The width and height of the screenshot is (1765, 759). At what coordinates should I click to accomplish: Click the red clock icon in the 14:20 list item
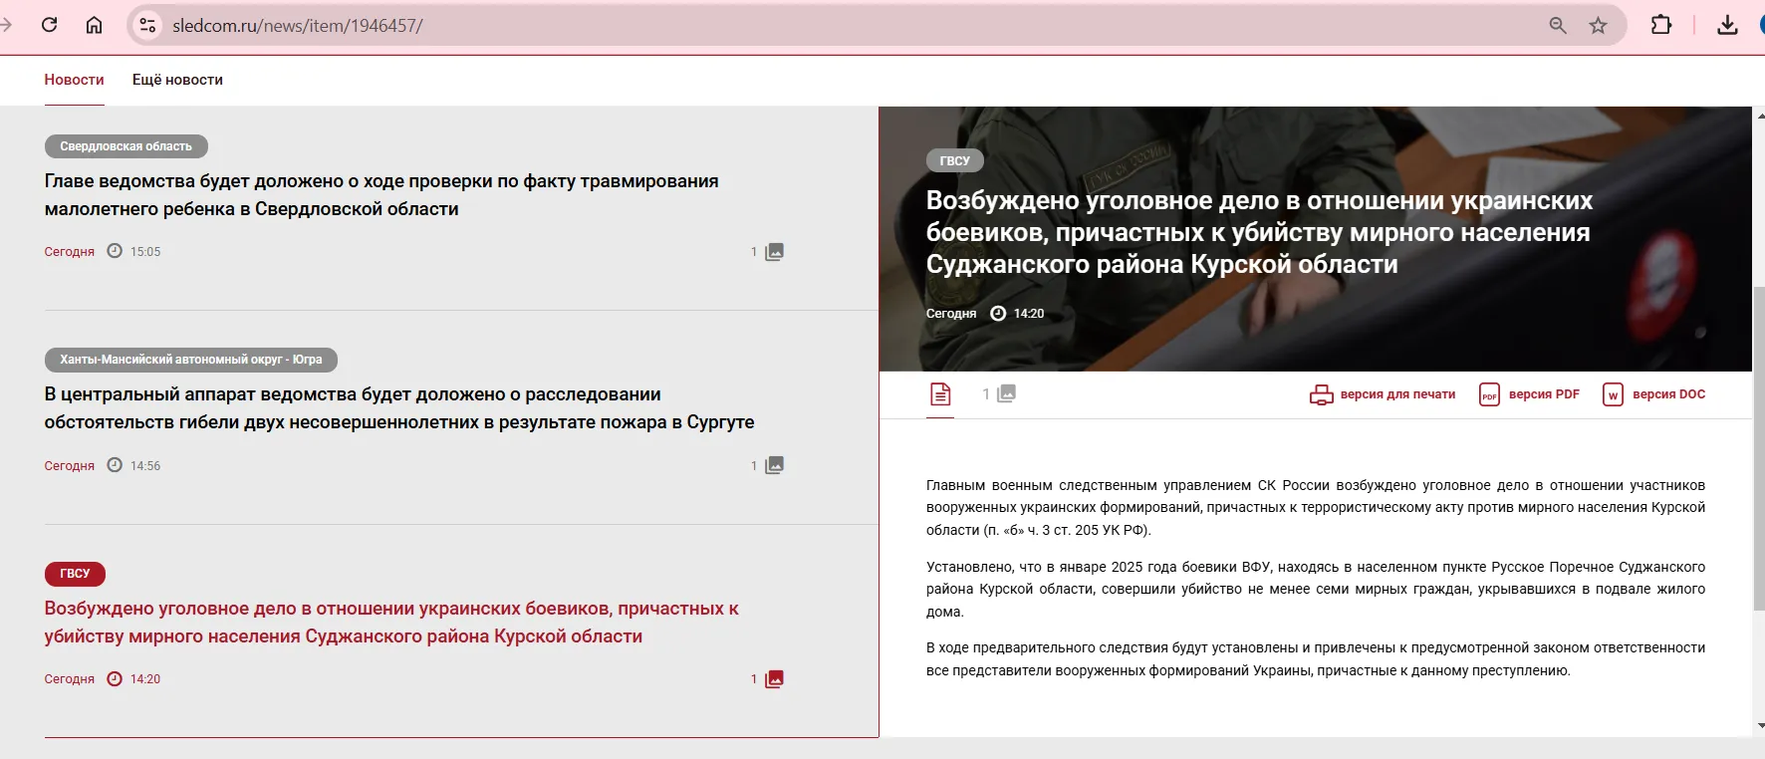click(x=115, y=678)
